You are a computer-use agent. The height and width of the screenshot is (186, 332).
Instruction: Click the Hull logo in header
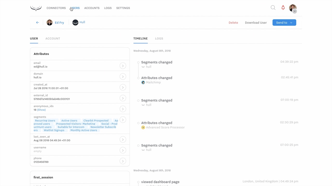[36, 8]
